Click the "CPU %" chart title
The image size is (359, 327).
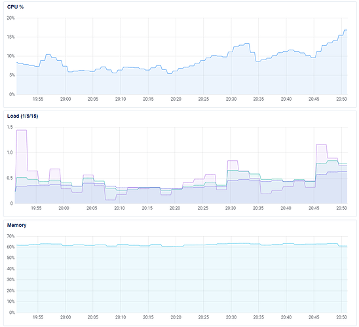[x=15, y=7]
